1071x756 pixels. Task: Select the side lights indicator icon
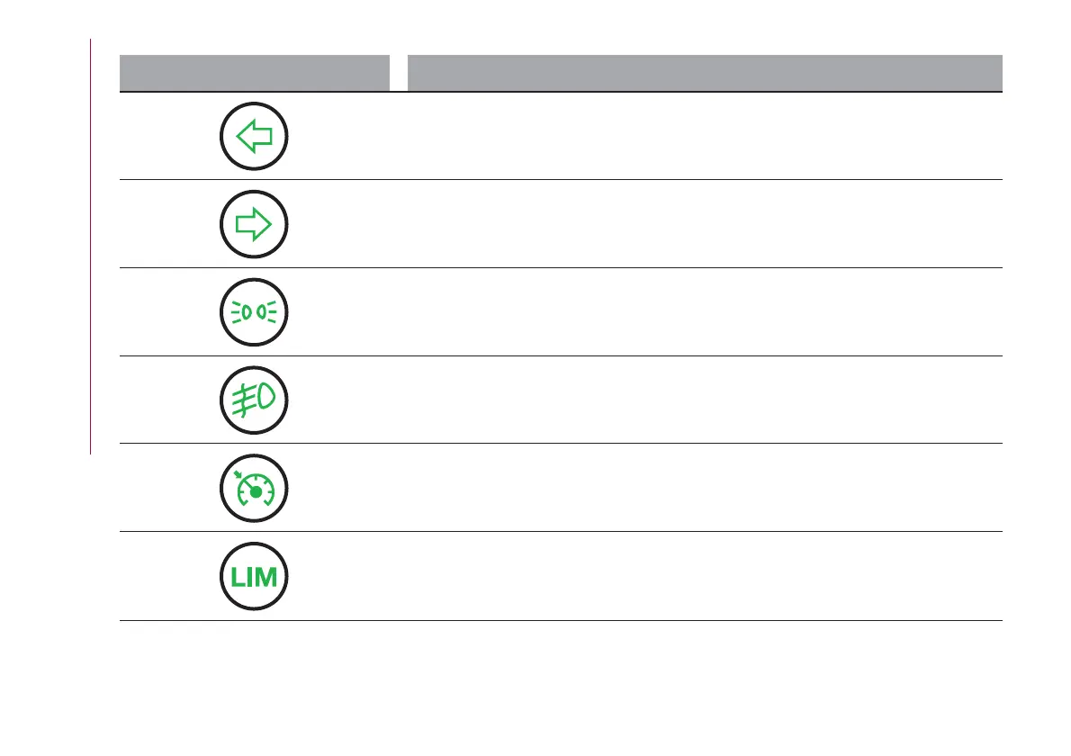point(255,312)
